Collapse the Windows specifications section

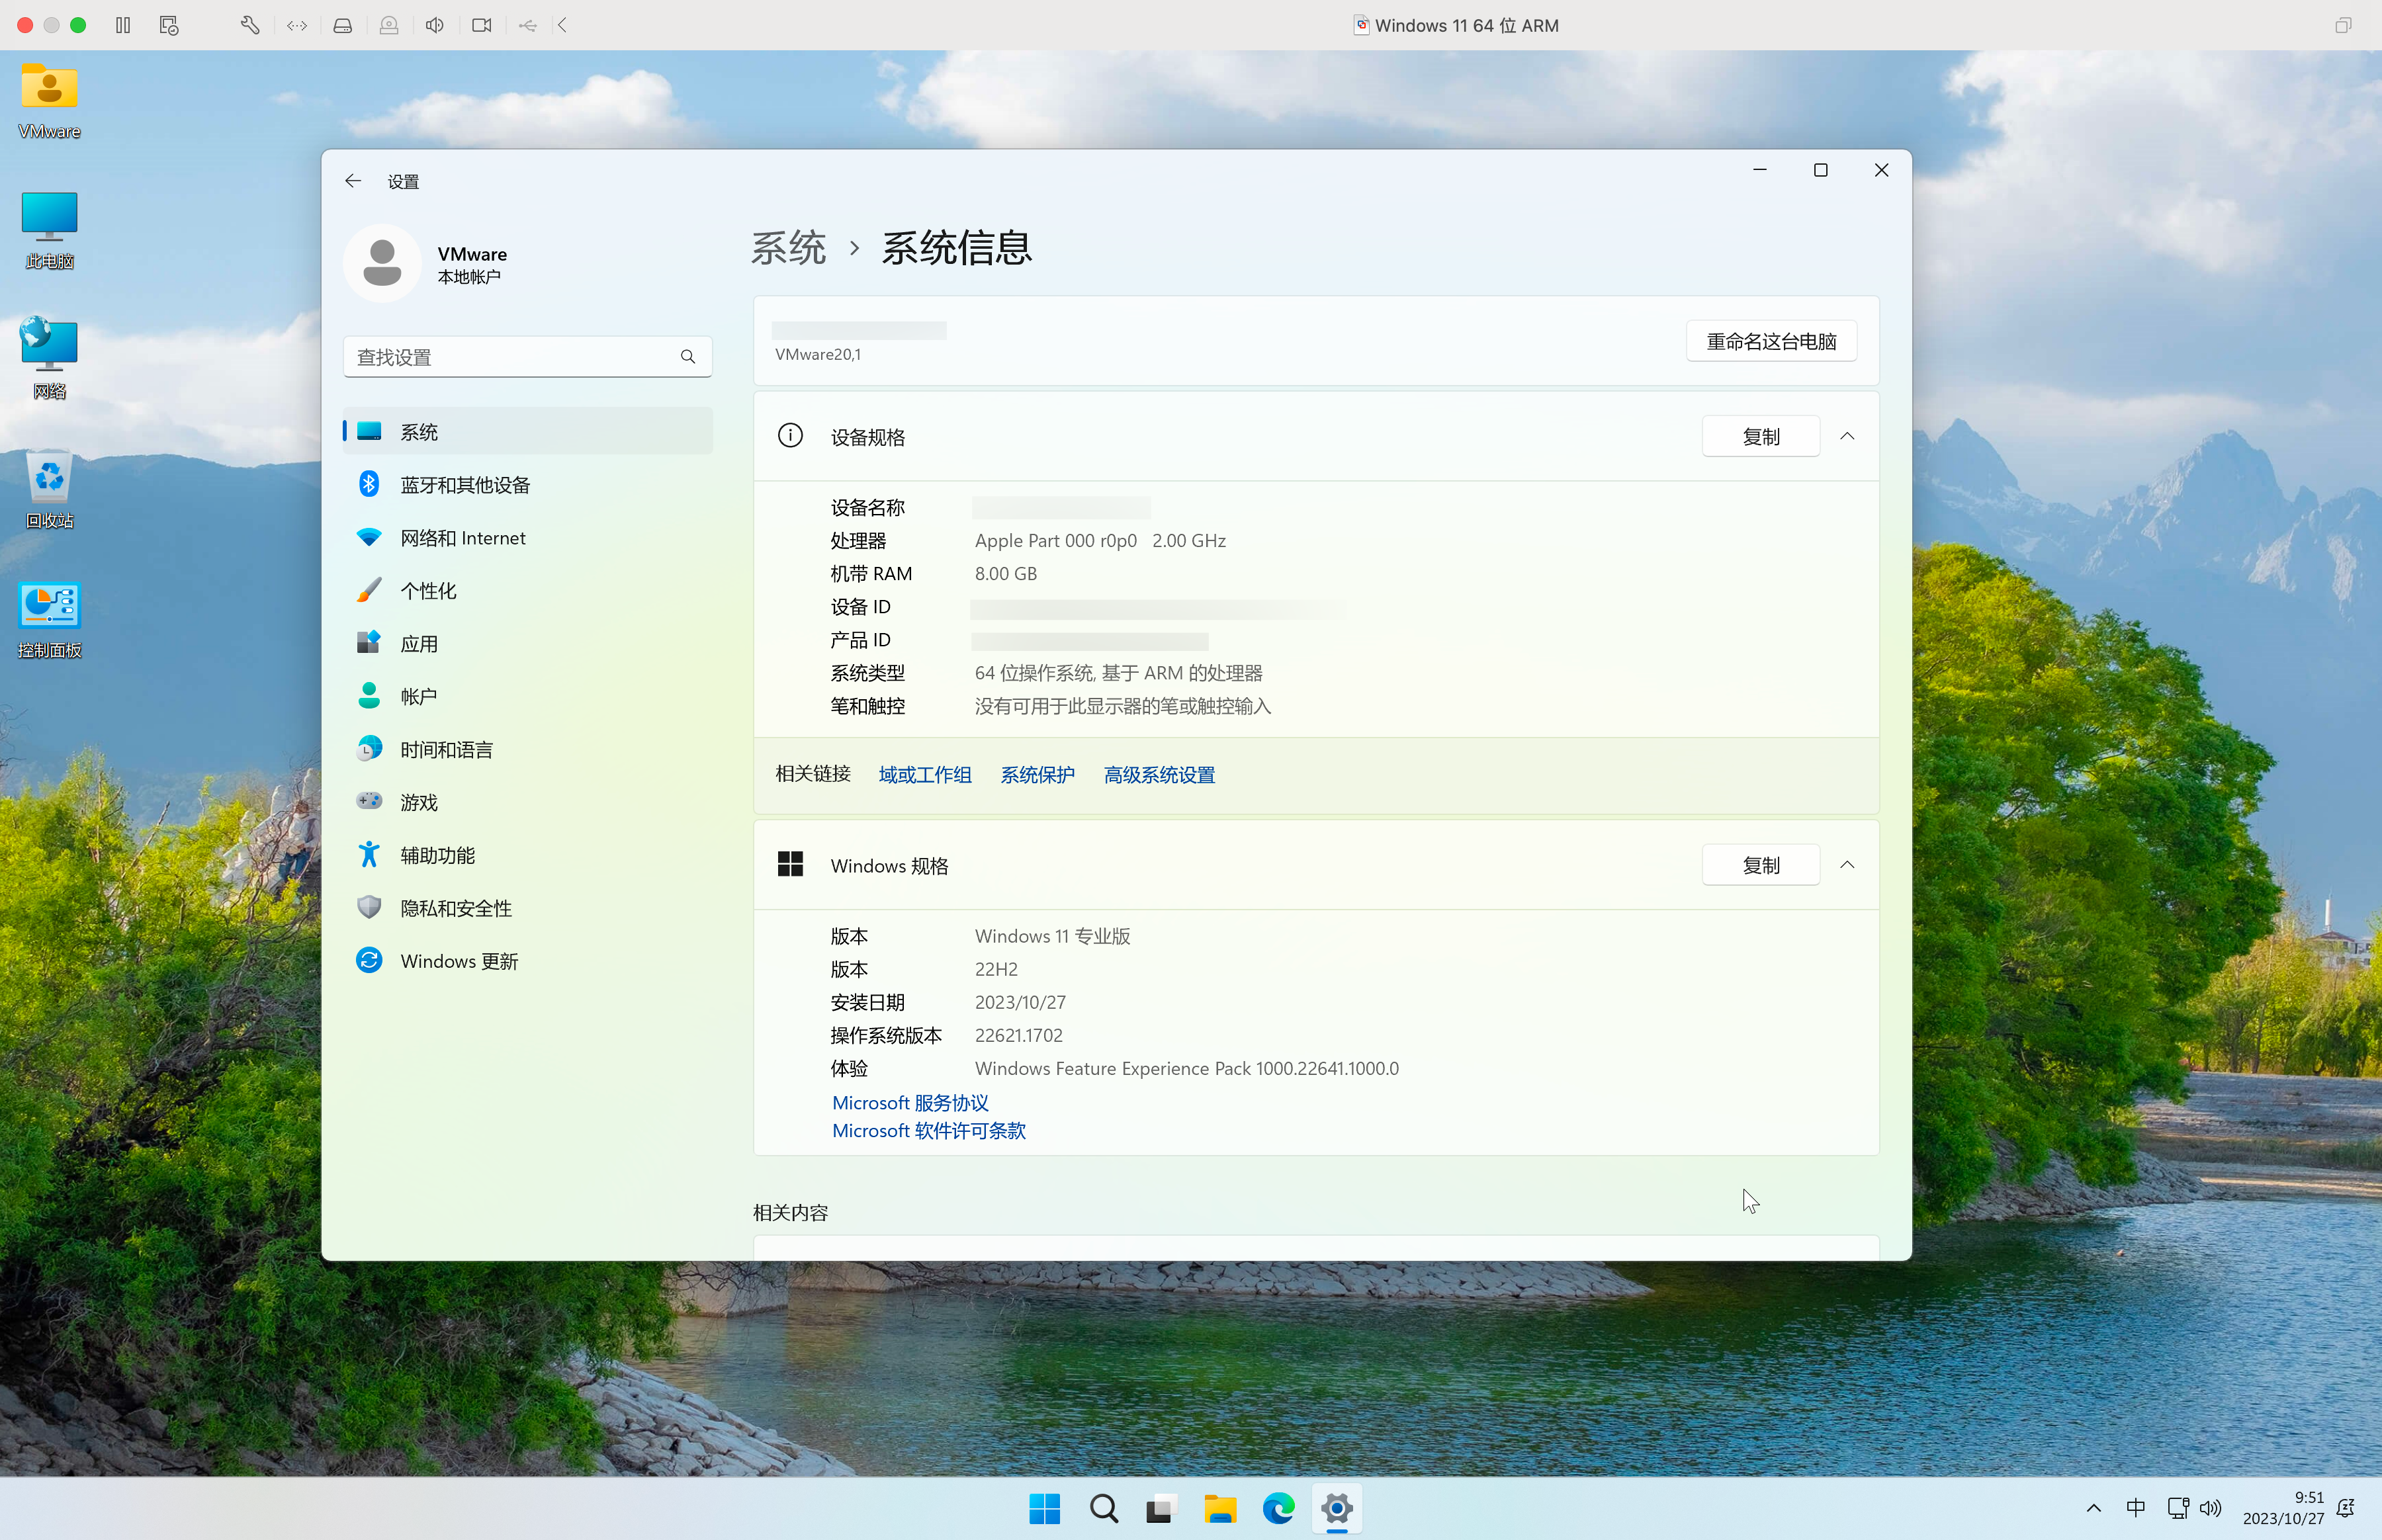[1846, 865]
